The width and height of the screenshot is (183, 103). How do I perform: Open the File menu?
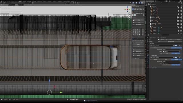pyautogui.click(x=3, y=1)
